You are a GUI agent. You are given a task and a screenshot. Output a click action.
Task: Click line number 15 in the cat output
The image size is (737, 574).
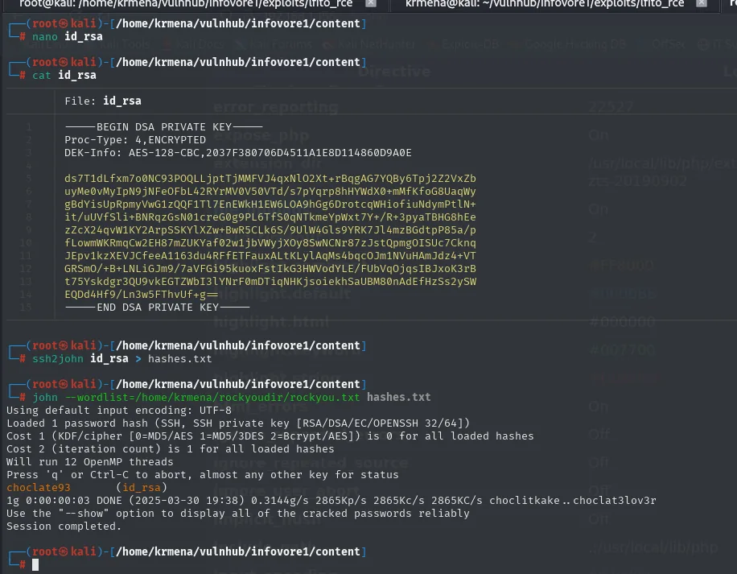point(26,307)
